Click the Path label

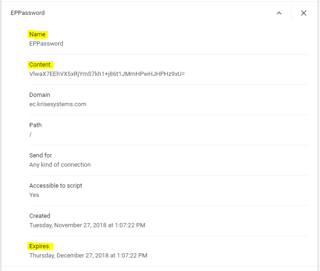35,125
